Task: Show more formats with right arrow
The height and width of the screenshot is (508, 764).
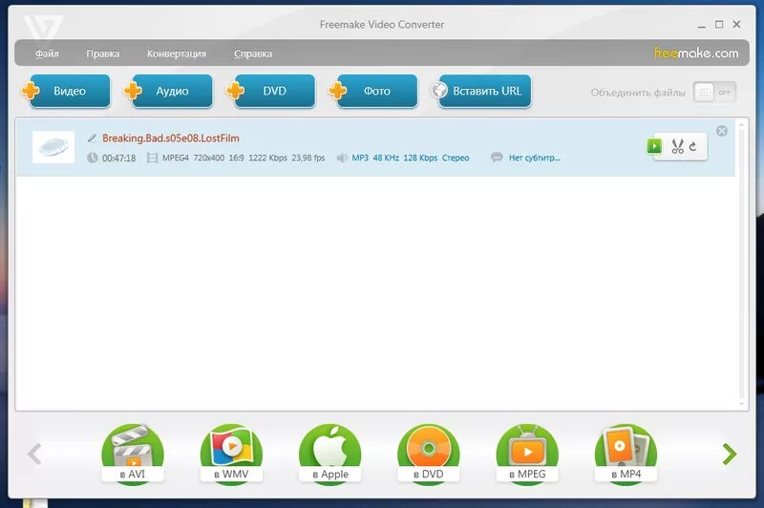Action: coord(730,454)
